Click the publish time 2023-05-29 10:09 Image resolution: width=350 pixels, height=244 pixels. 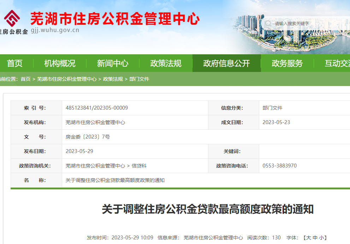coord(132,238)
